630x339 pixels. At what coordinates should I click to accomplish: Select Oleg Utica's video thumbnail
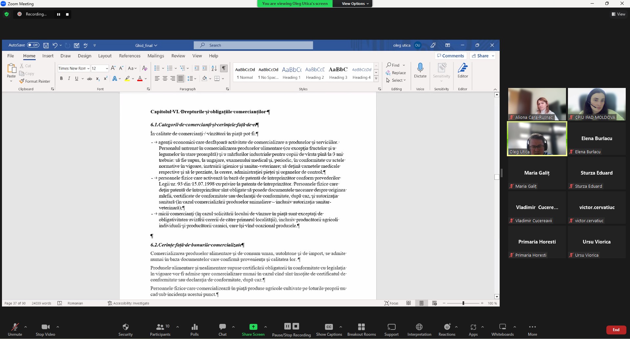[x=537, y=138]
